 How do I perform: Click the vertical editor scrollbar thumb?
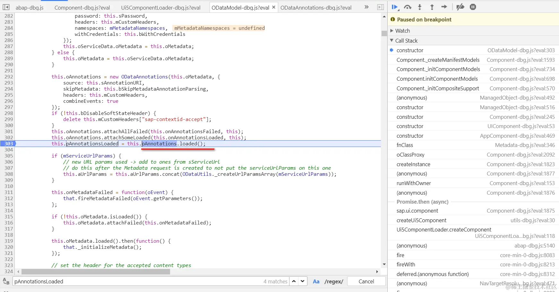point(384,33)
